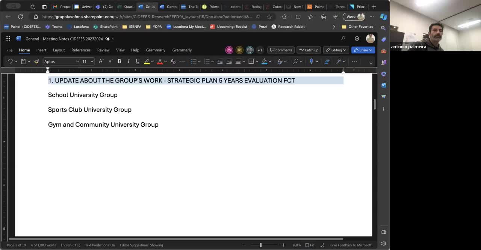Click the document vertical scrollbar thumb
Screen dimensions: 481x250
pos(375,104)
